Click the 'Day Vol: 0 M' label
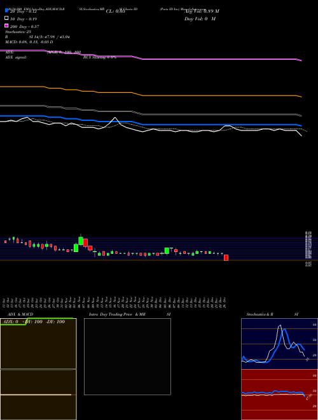Image resolution: width=318 pixels, height=420 pixels. click(200, 18)
